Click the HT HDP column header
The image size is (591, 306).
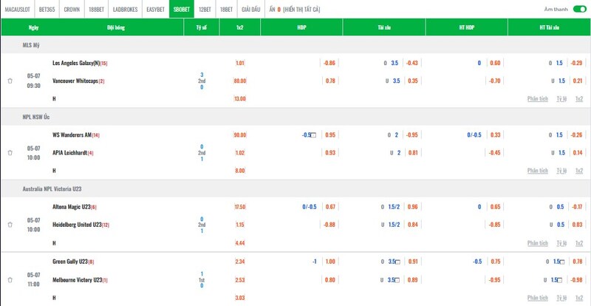click(x=467, y=27)
